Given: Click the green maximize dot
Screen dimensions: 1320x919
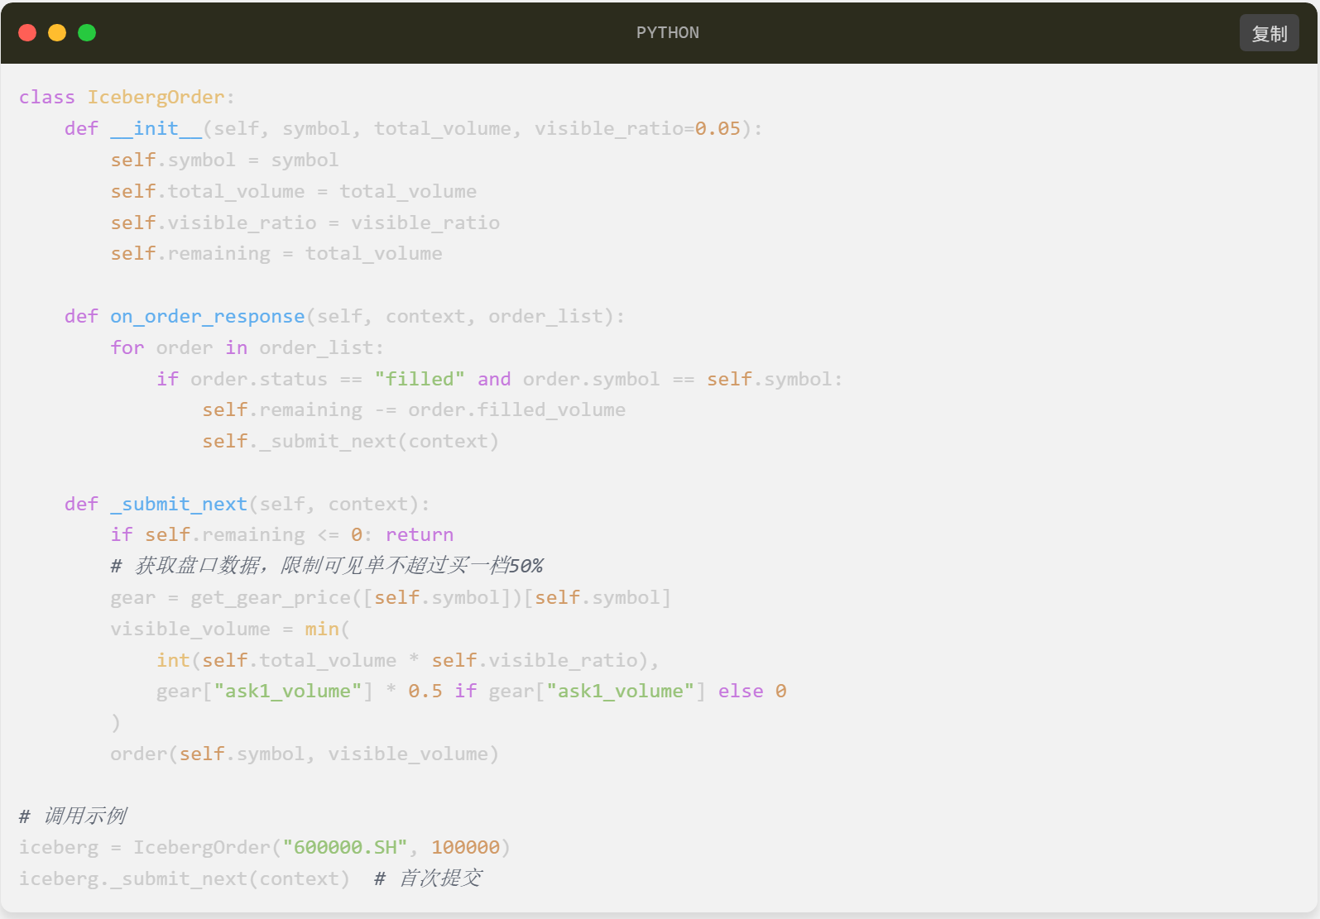Looking at the screenshot, I should click(87, 32).
